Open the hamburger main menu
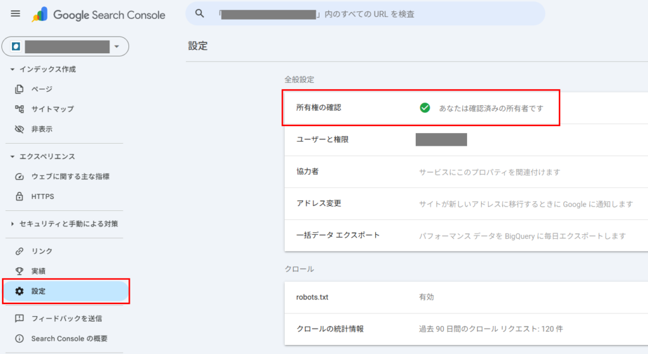648x354 pixels. [16, 14]
